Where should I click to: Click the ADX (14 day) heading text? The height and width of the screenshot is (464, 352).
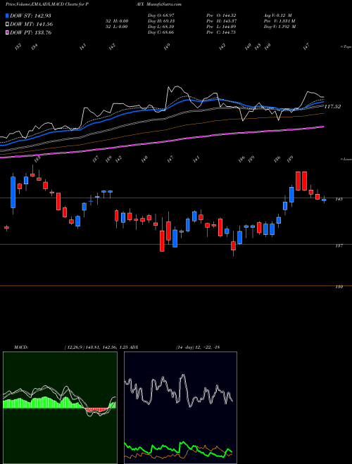click(174, 347)
